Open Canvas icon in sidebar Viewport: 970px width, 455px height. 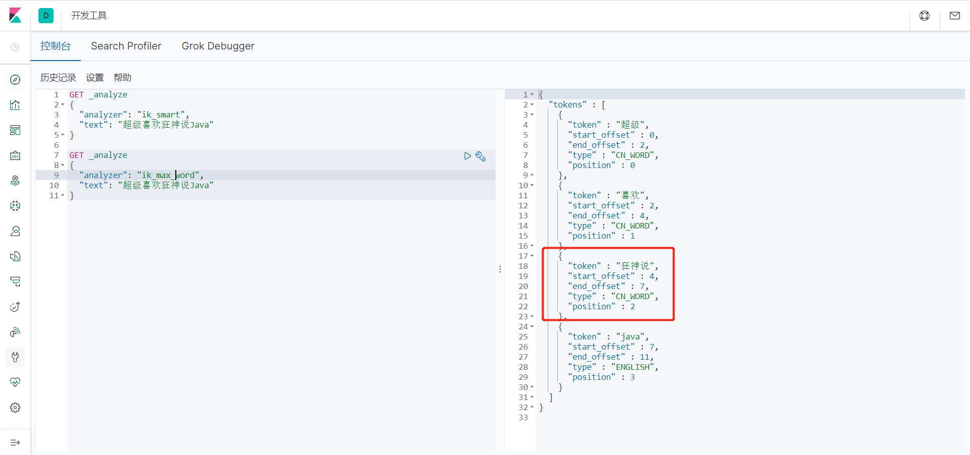pos(15,155)
